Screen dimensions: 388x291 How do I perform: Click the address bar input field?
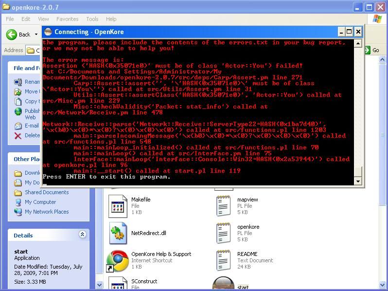(34, 50)
